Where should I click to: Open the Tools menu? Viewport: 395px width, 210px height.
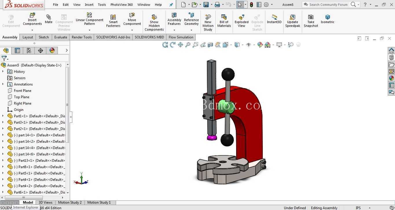[102, 5]
